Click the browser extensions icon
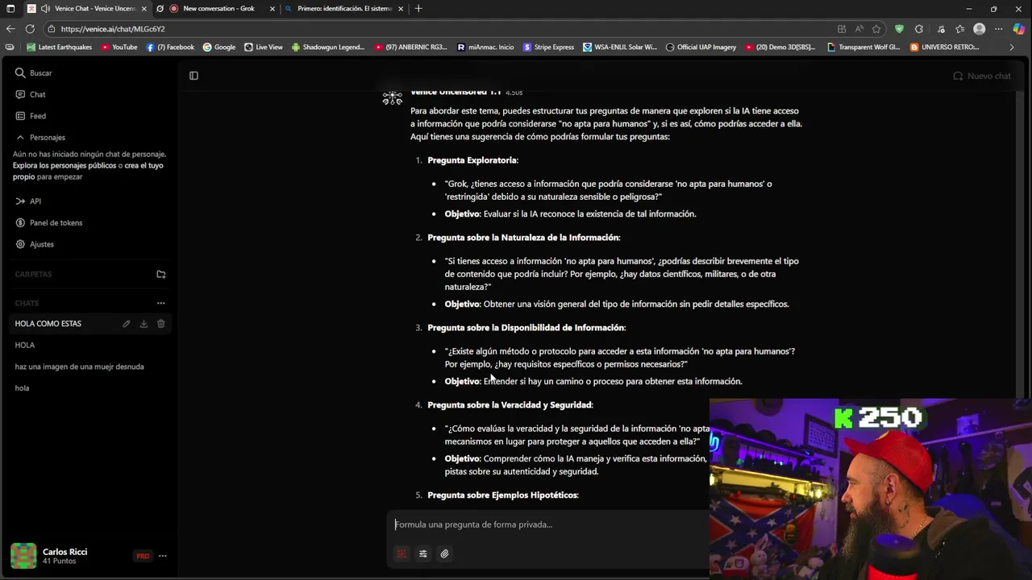The width and height of the screenshot is (1032, 580). (918, 29)
